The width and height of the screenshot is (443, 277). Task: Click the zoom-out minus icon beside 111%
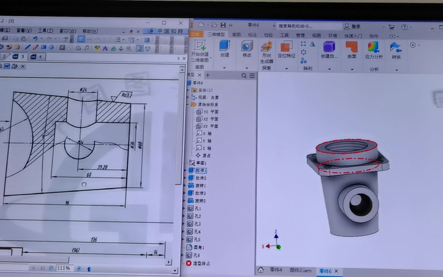51,268
